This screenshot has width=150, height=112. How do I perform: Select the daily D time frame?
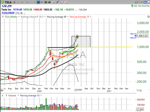pos(34,2)
